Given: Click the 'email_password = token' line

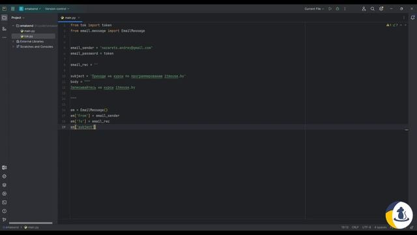Looking at the screenshot, I should tap(92, 54).
